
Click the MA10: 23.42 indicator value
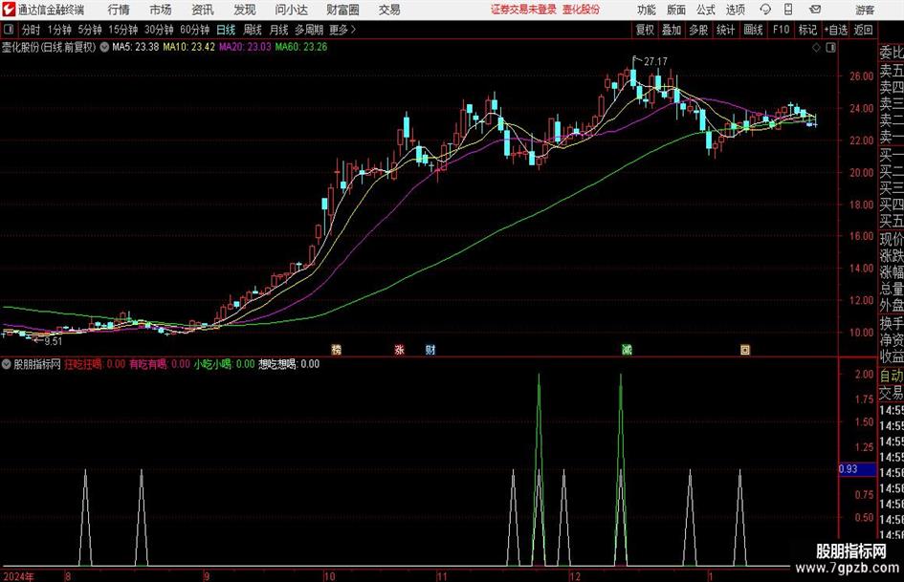coord(189,47)
